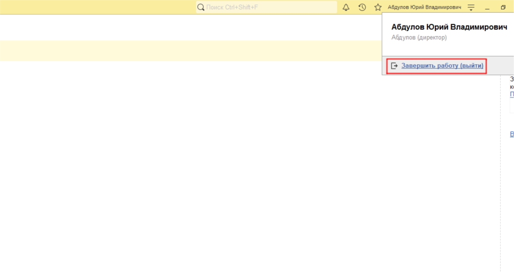Click the small box below the П link
Screen dimensions: 514x274
[512, 106]
